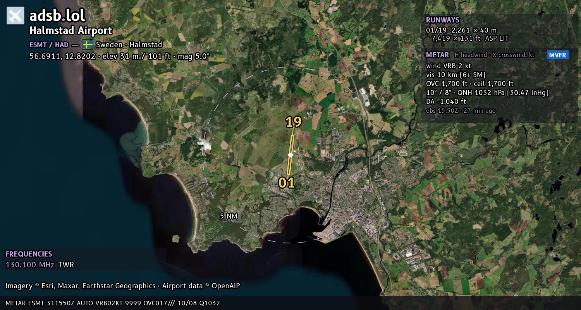The height and width of the screenshot is (310, 581).
Task: Click the Imagery © Esri attribution text
Action: coord(122,286)
